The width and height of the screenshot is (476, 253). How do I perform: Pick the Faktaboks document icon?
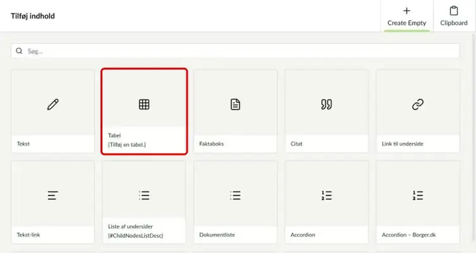pyautogui.click(x=235, y=104)
